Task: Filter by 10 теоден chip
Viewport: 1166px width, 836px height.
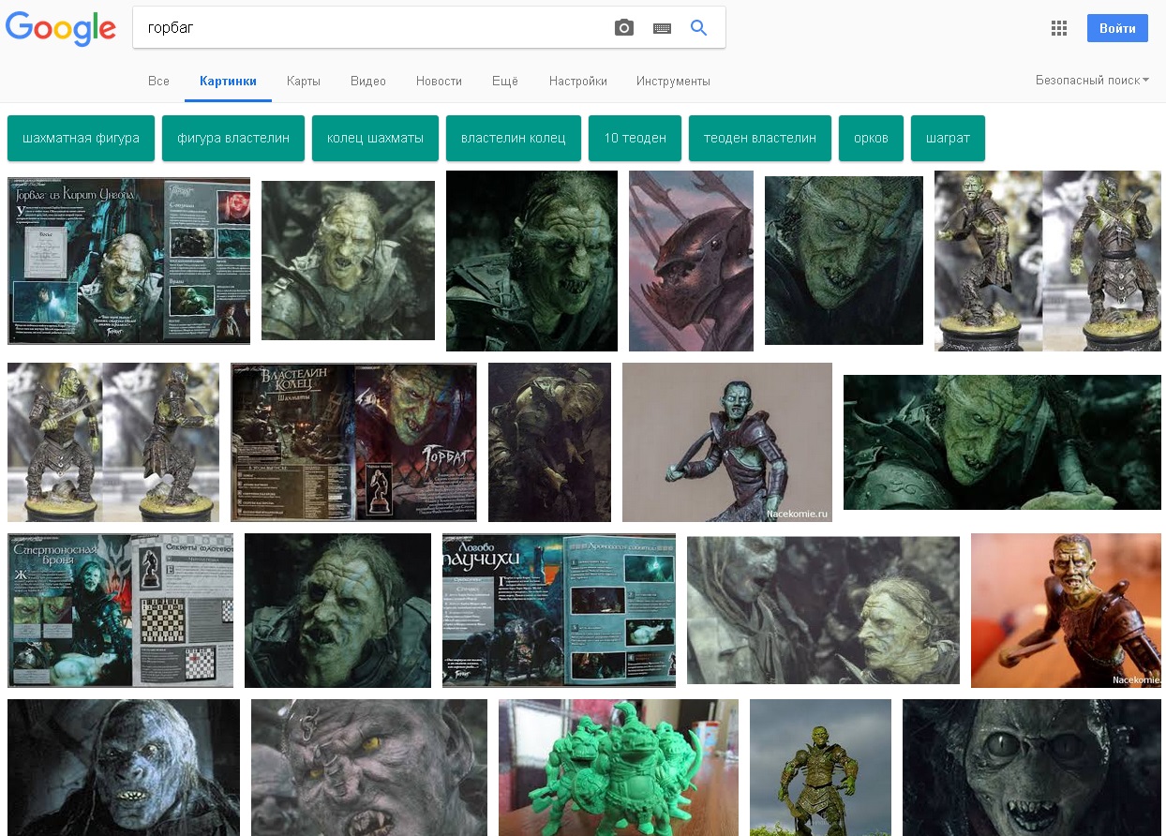Action: 635,138
